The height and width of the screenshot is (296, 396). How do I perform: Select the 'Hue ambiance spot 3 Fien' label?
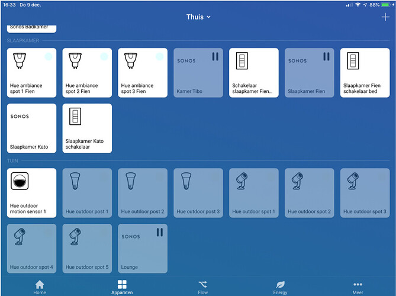tap(137, 88)
